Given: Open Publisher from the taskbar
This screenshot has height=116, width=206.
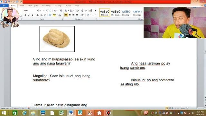Looking at the screenshot, I should pyautogui.click(x=80, y=113).
